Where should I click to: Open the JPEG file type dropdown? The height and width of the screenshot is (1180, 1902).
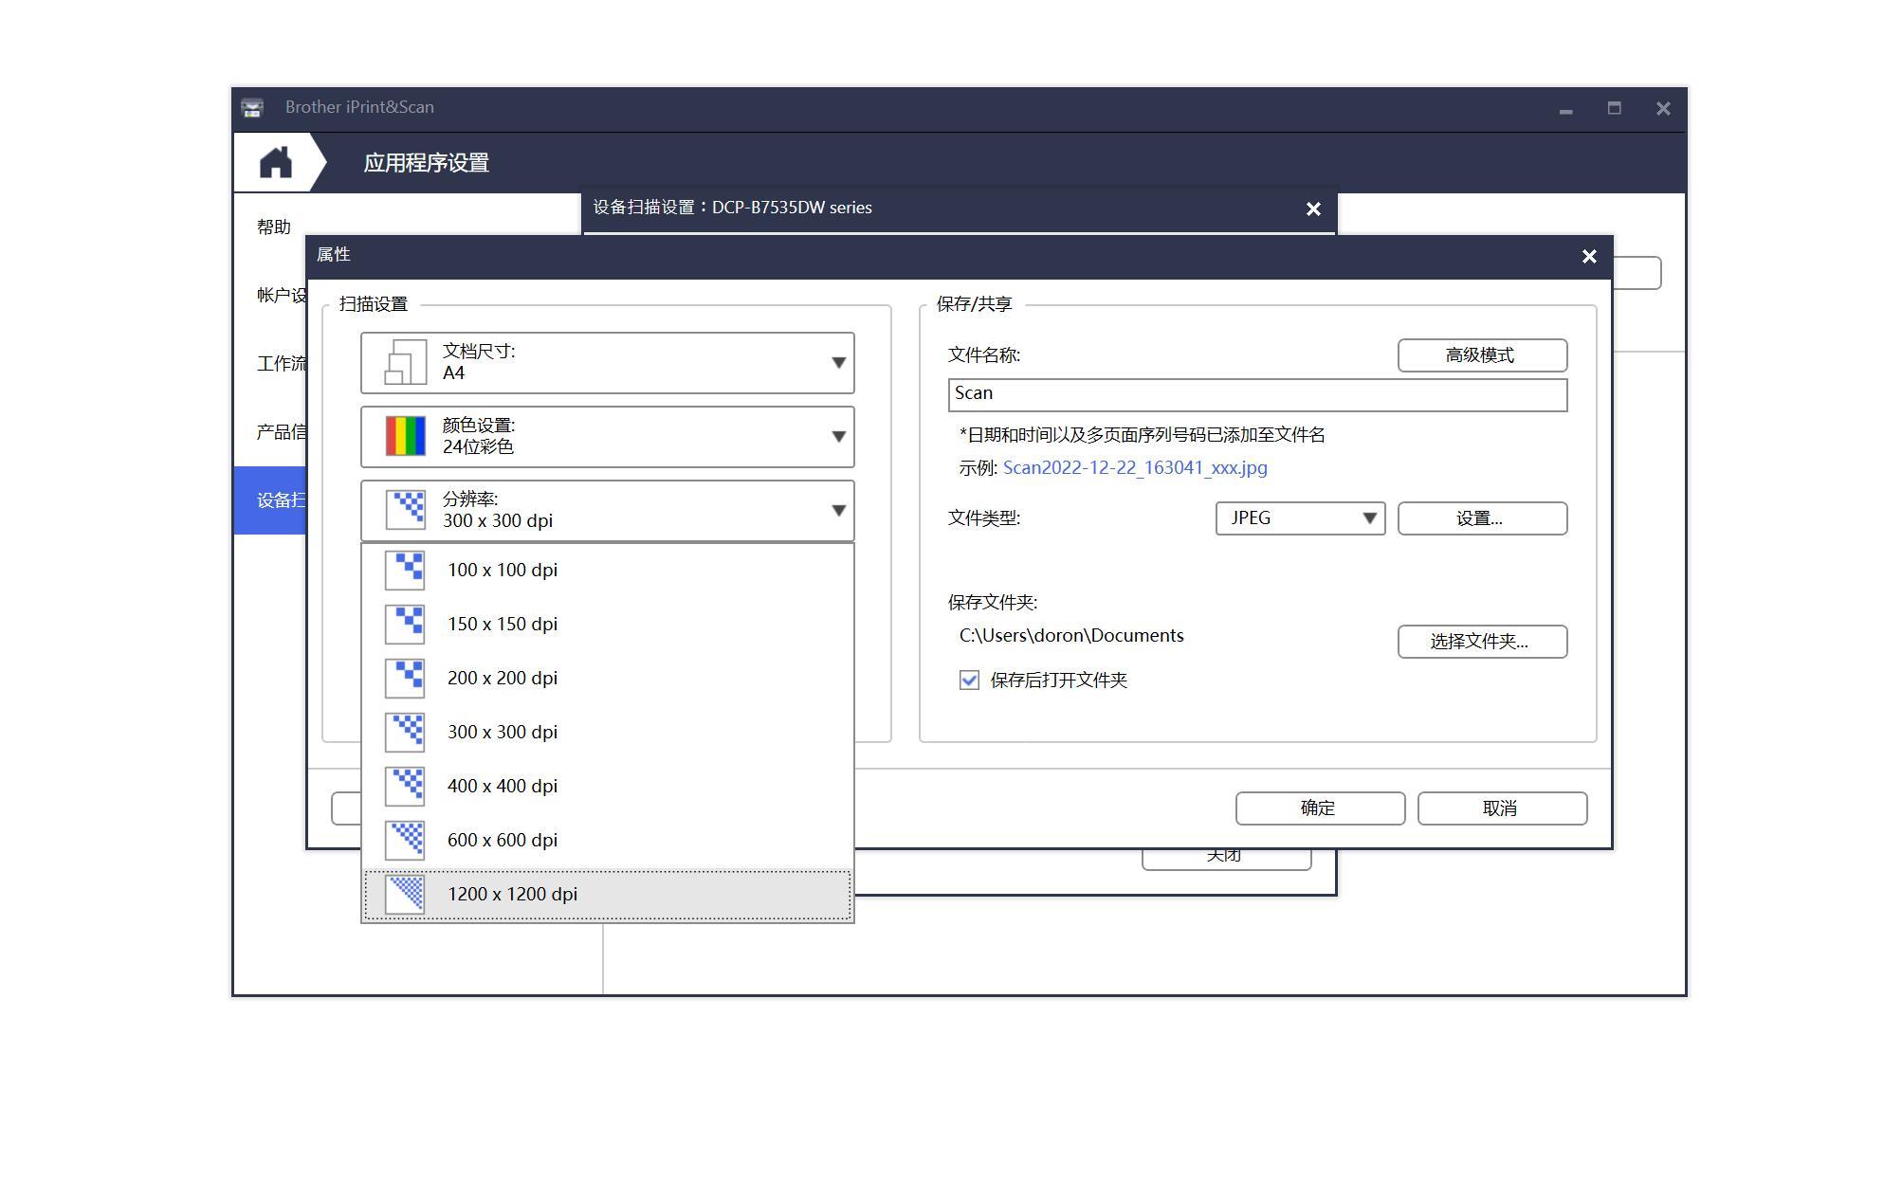[x=1300, y=518]
